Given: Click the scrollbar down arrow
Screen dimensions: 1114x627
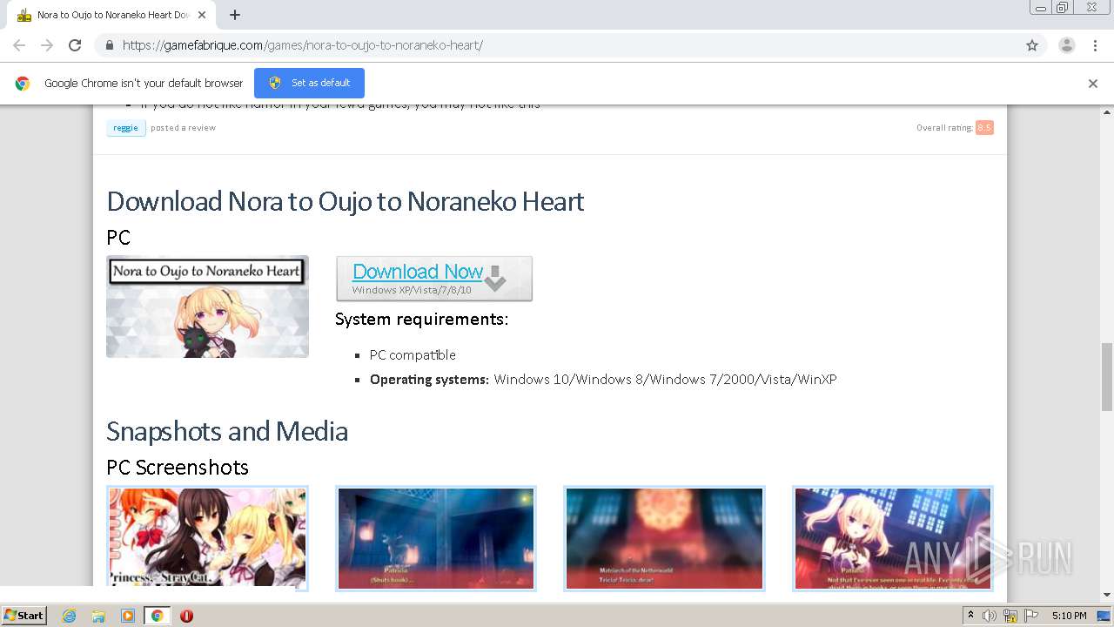Looking at the screenshot, I should (x=1107, y=595).
